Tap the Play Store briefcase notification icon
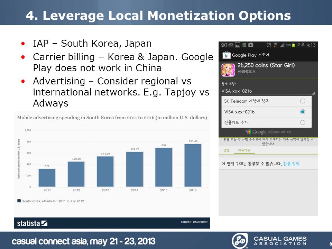Screen dimensions: 332x249 pyautogui.click(x=251, y=45)
